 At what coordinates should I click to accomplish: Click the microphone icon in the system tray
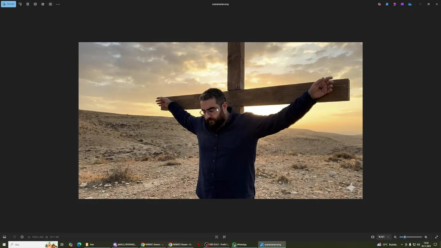coord(410,245)
